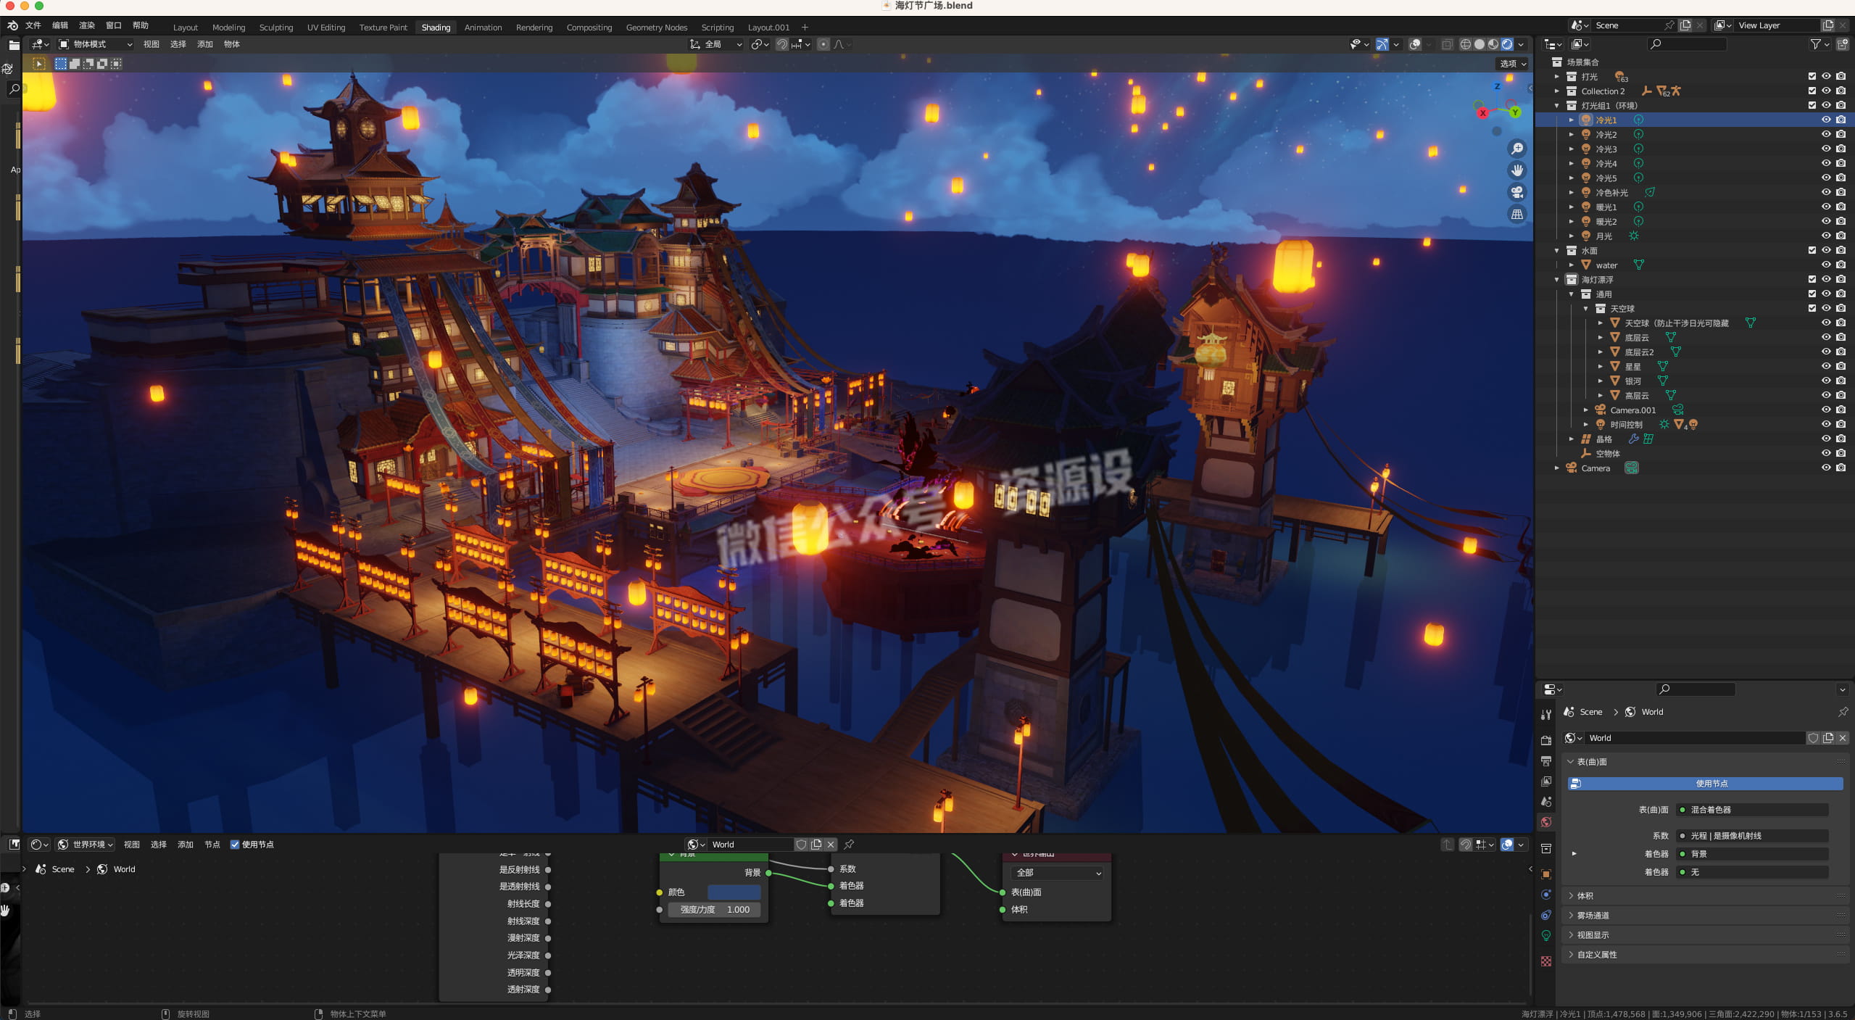Add a new workspace tab with plus
This screenshot has width=1855, height=1020.
805,28
